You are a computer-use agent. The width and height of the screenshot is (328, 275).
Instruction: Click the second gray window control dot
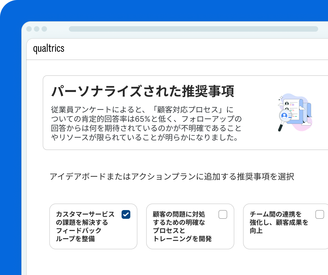37,29
